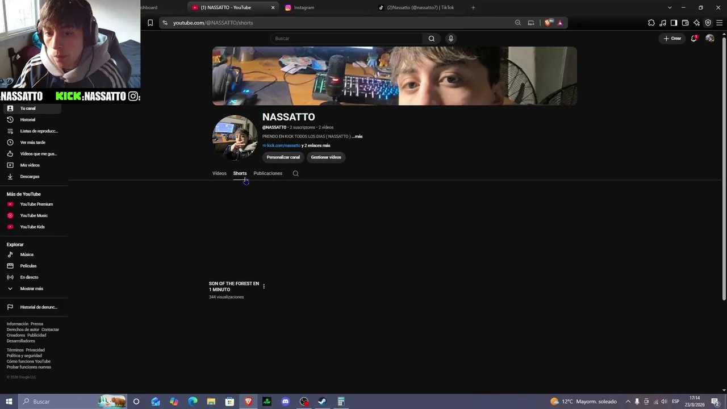Switch to the Instagram tab

click(327, 7)
